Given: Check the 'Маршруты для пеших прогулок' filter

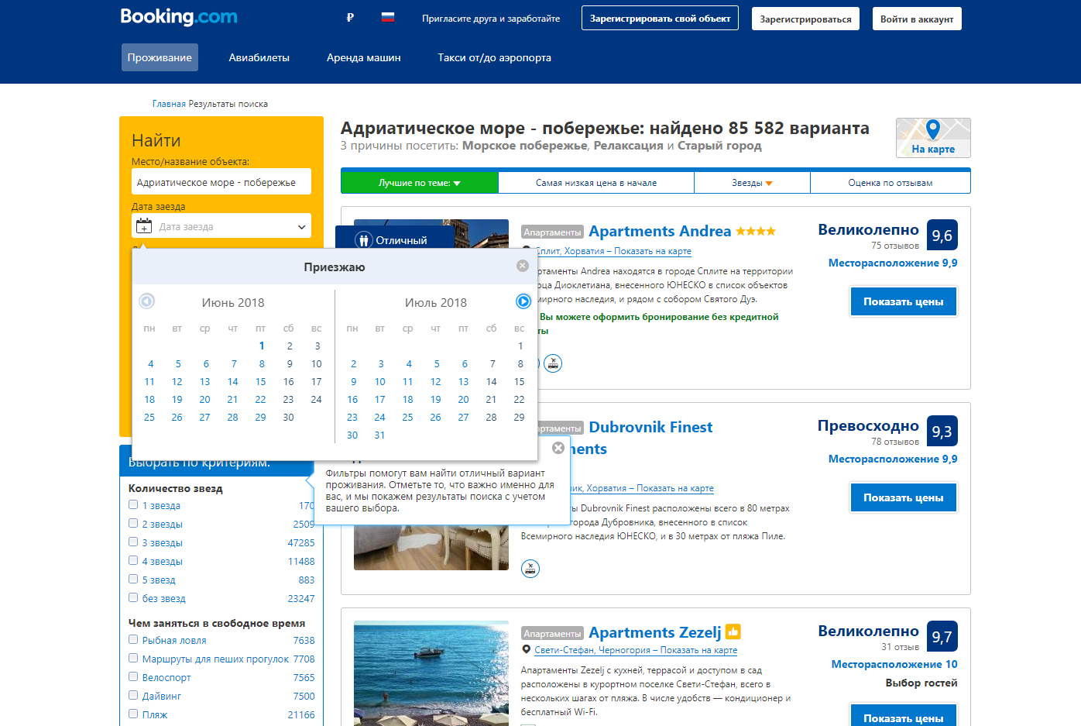Looking at the screenshot, I should 133,658.
